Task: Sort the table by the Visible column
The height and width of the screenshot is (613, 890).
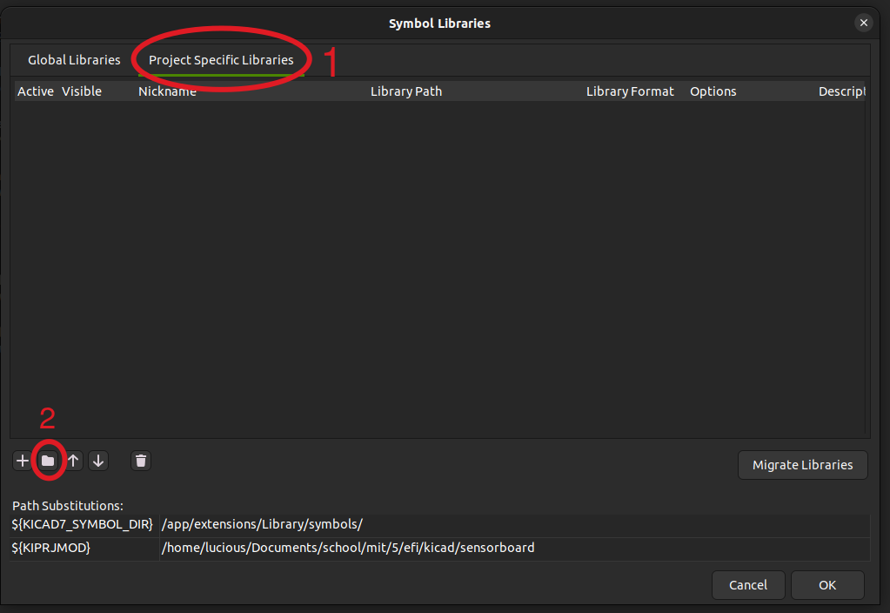Action: (82, 91)
